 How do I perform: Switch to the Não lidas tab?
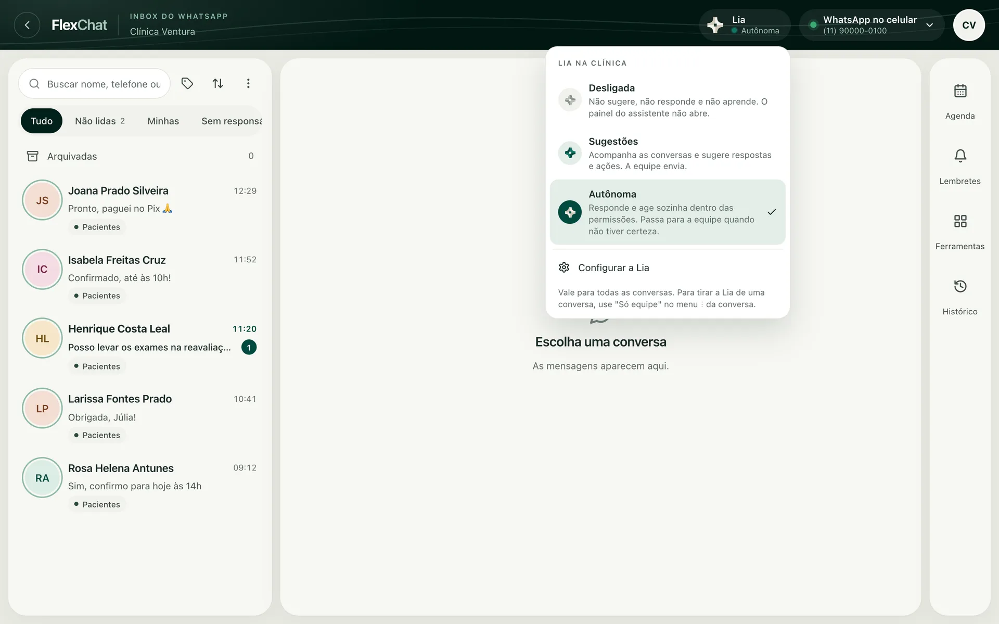[x=100, y=121]
